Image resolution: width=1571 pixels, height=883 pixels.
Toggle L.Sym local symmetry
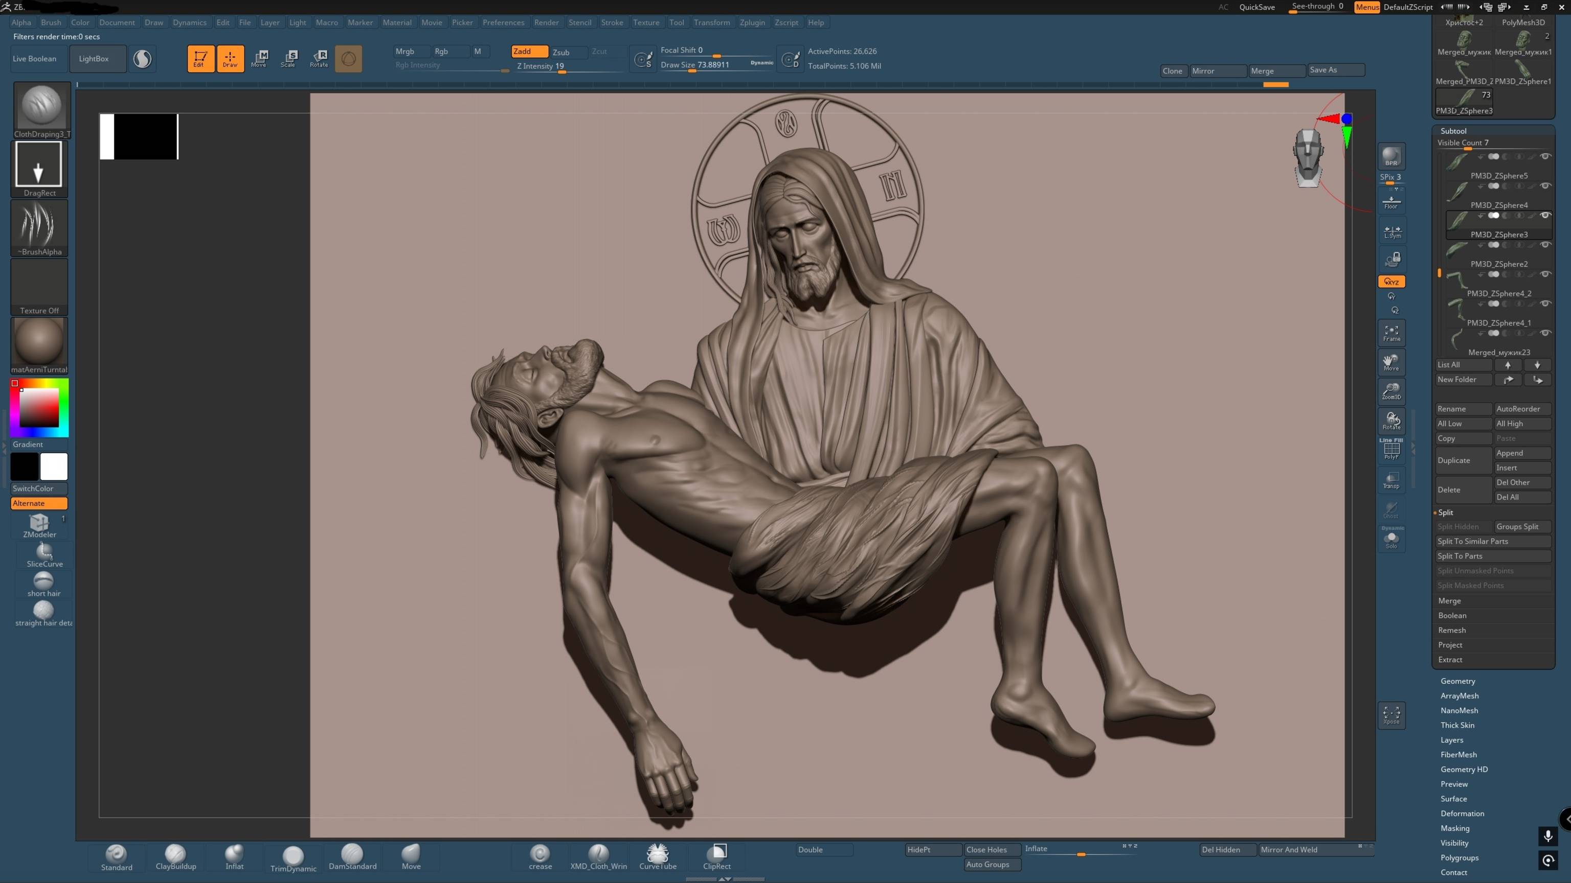1391,232
